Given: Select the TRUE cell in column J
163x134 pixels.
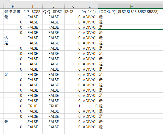Looking at the screenshot, I should (x=53, y=106).
